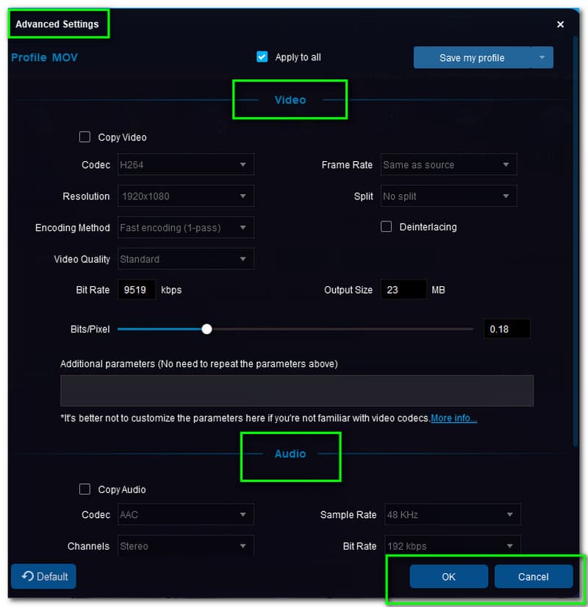This screenshot has height=607, width=588.
Task: Close the Advanced Settings dialog with X
Action: 560,24
